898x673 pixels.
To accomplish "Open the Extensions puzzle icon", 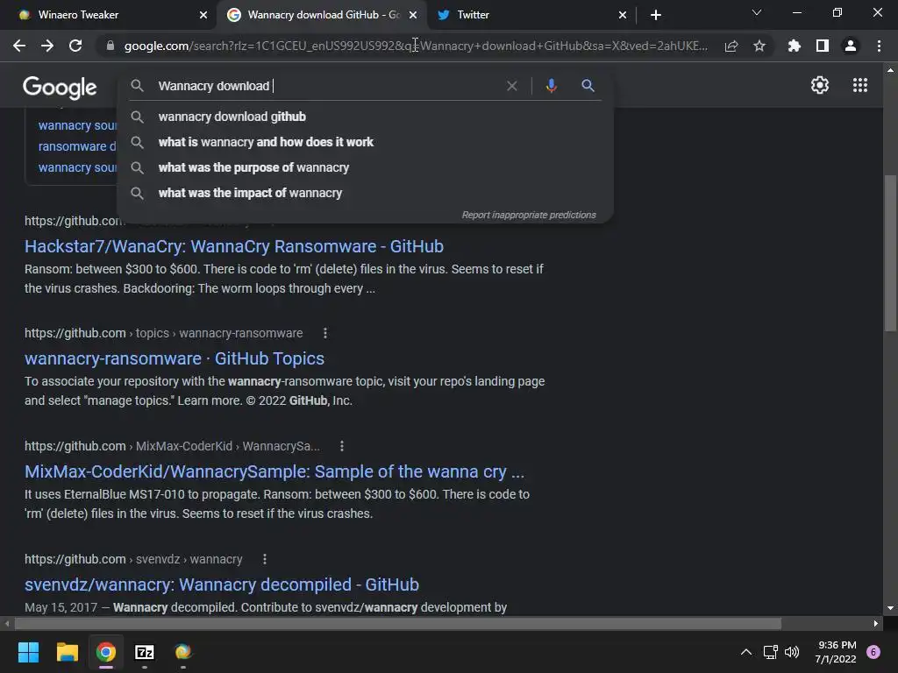I will (x=795, y=46).
